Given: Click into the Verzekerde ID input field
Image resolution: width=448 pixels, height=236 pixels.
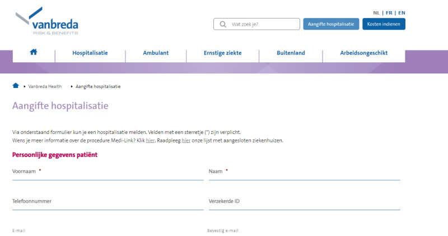Looking at the screenshot, I should pos(304,204).
